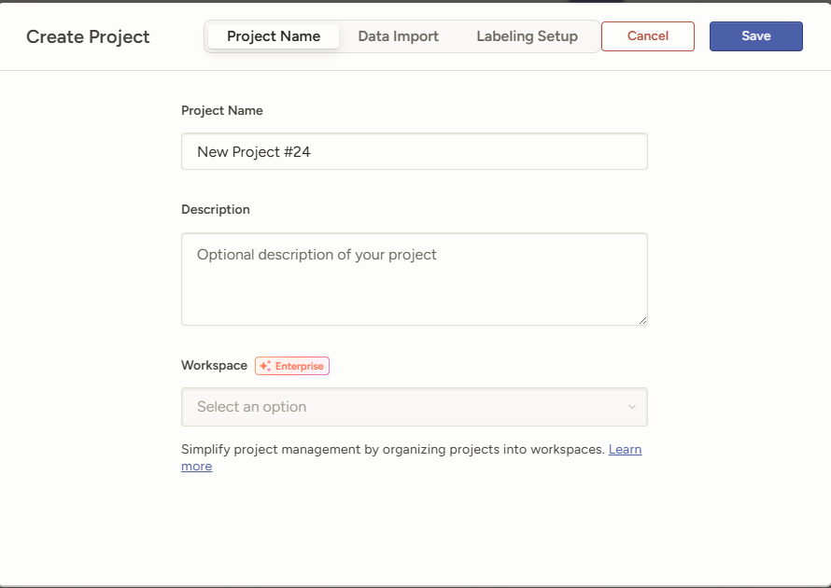Viewport: 831px width, 588px height.
Task: Click the 'Workspace' field label
Action: [214, 366]
